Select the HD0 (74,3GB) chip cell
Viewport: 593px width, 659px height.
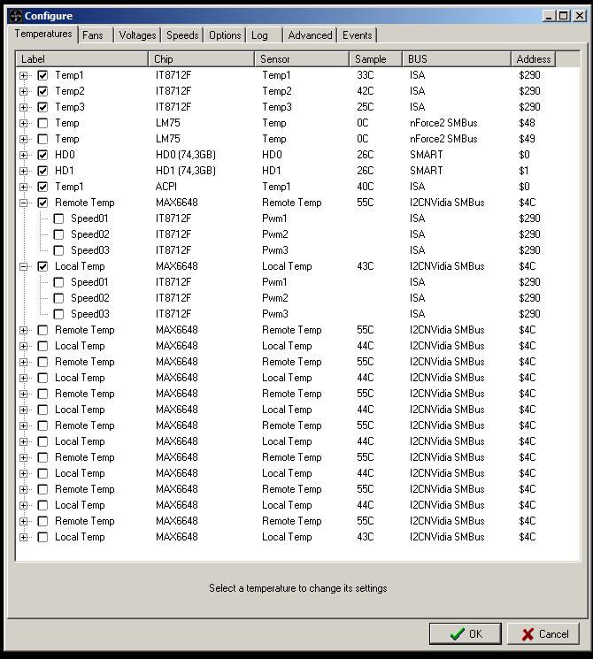186,155
